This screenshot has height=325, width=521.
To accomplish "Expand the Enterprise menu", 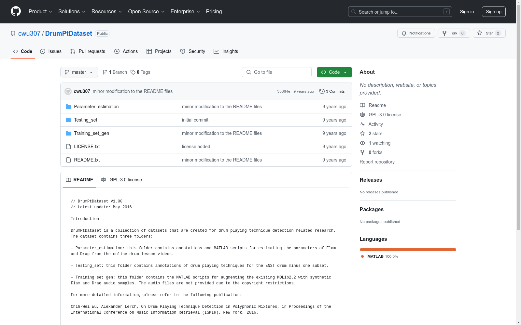I will click(x=185, y=12).
